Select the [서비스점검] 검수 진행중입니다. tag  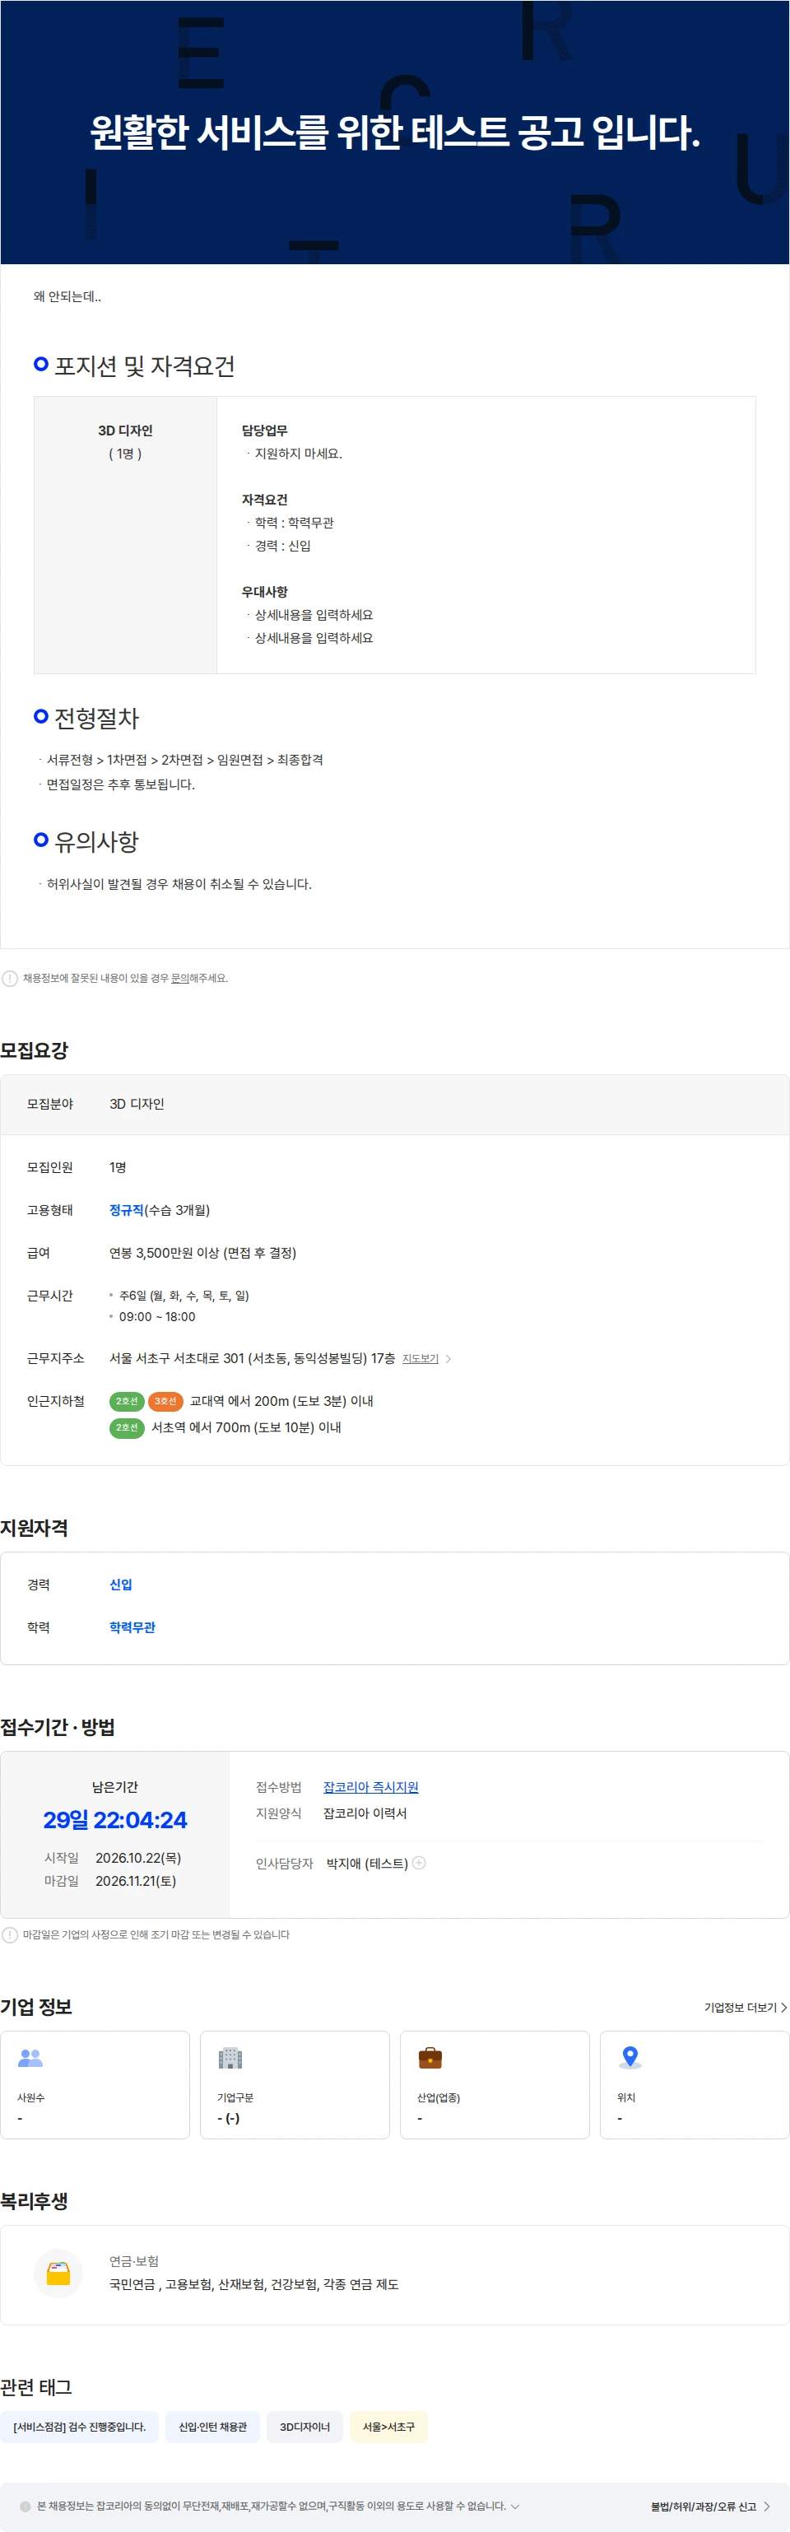80,2427
